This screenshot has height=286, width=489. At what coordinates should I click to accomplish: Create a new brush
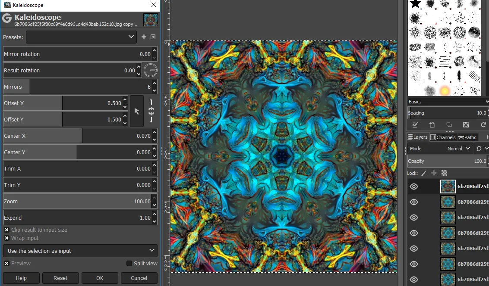432,125
